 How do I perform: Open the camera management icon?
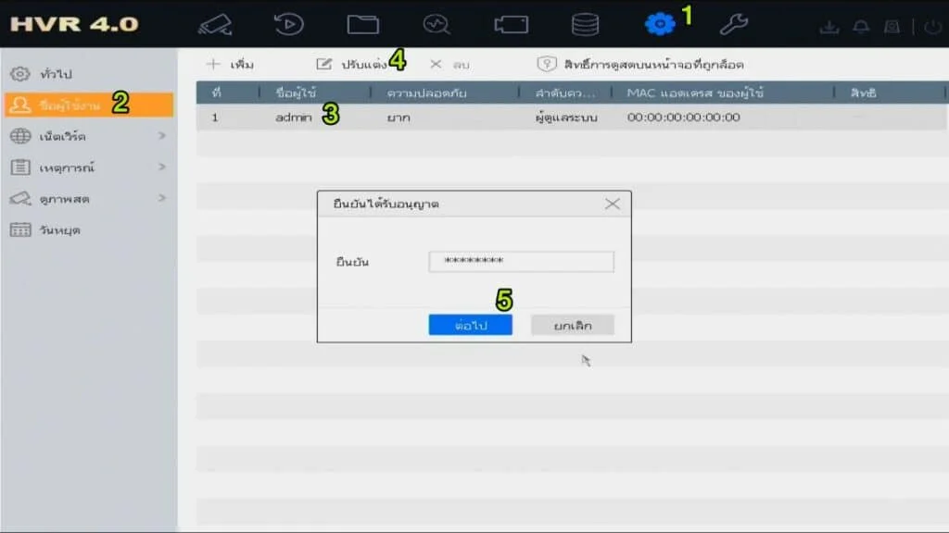(511, 25)
